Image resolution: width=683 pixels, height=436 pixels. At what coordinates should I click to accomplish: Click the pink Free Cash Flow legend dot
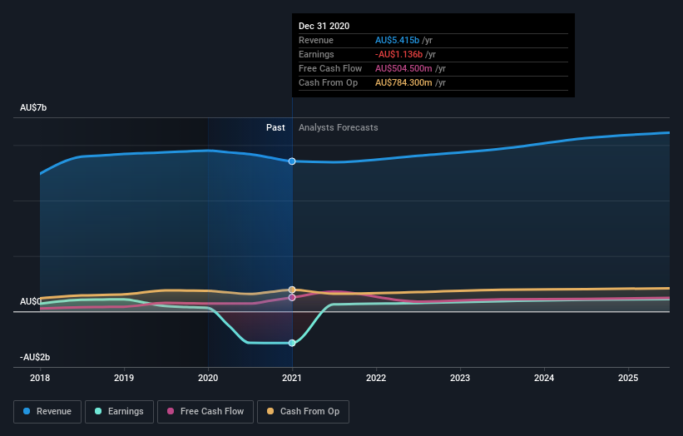(x=171, y=411)
